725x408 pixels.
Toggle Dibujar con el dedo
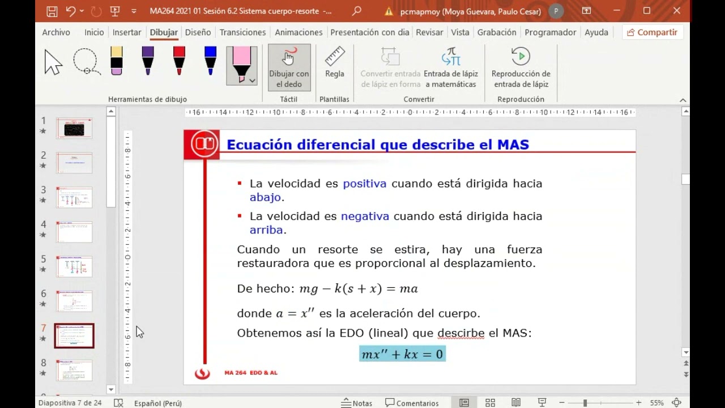pyautogui.click(x=289, y=67)
